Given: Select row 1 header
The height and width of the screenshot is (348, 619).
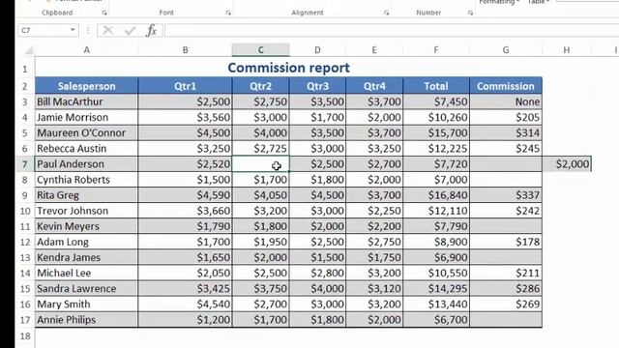Looking at the screenshot, I should click(25, 69).
